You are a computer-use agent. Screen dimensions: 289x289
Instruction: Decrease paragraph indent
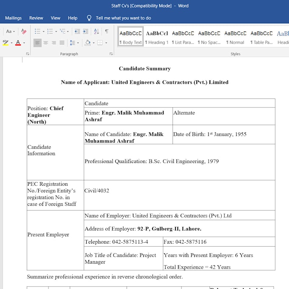pyautogui.click(x=77, y=31)
